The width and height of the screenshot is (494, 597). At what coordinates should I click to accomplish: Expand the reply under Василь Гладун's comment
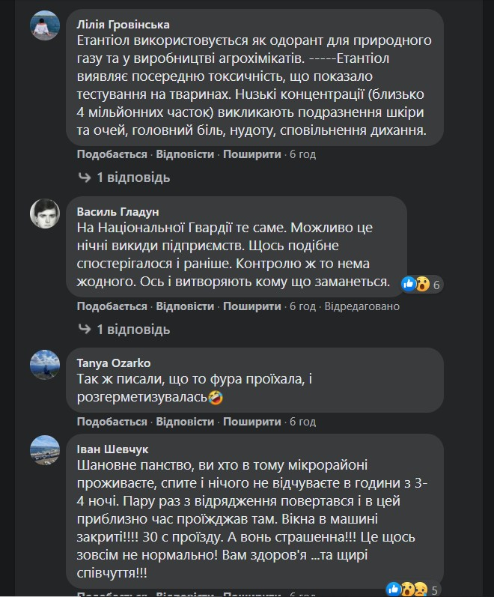(124, 330)
